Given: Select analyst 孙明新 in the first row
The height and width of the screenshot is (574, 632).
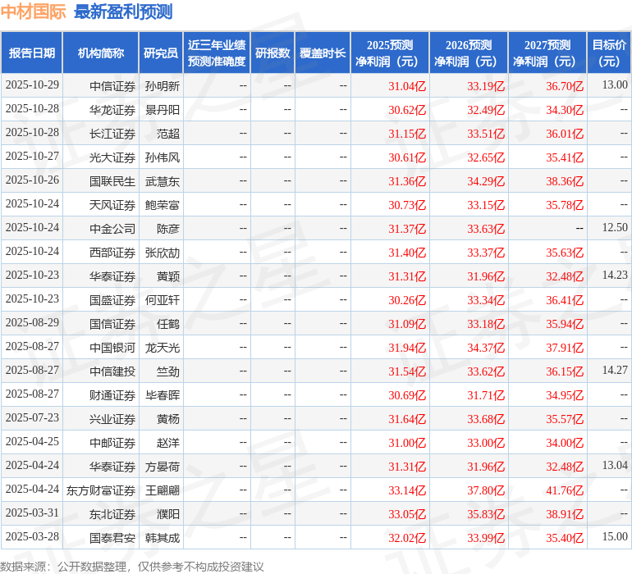Looking at the screenshot, I should click(162, 85).
